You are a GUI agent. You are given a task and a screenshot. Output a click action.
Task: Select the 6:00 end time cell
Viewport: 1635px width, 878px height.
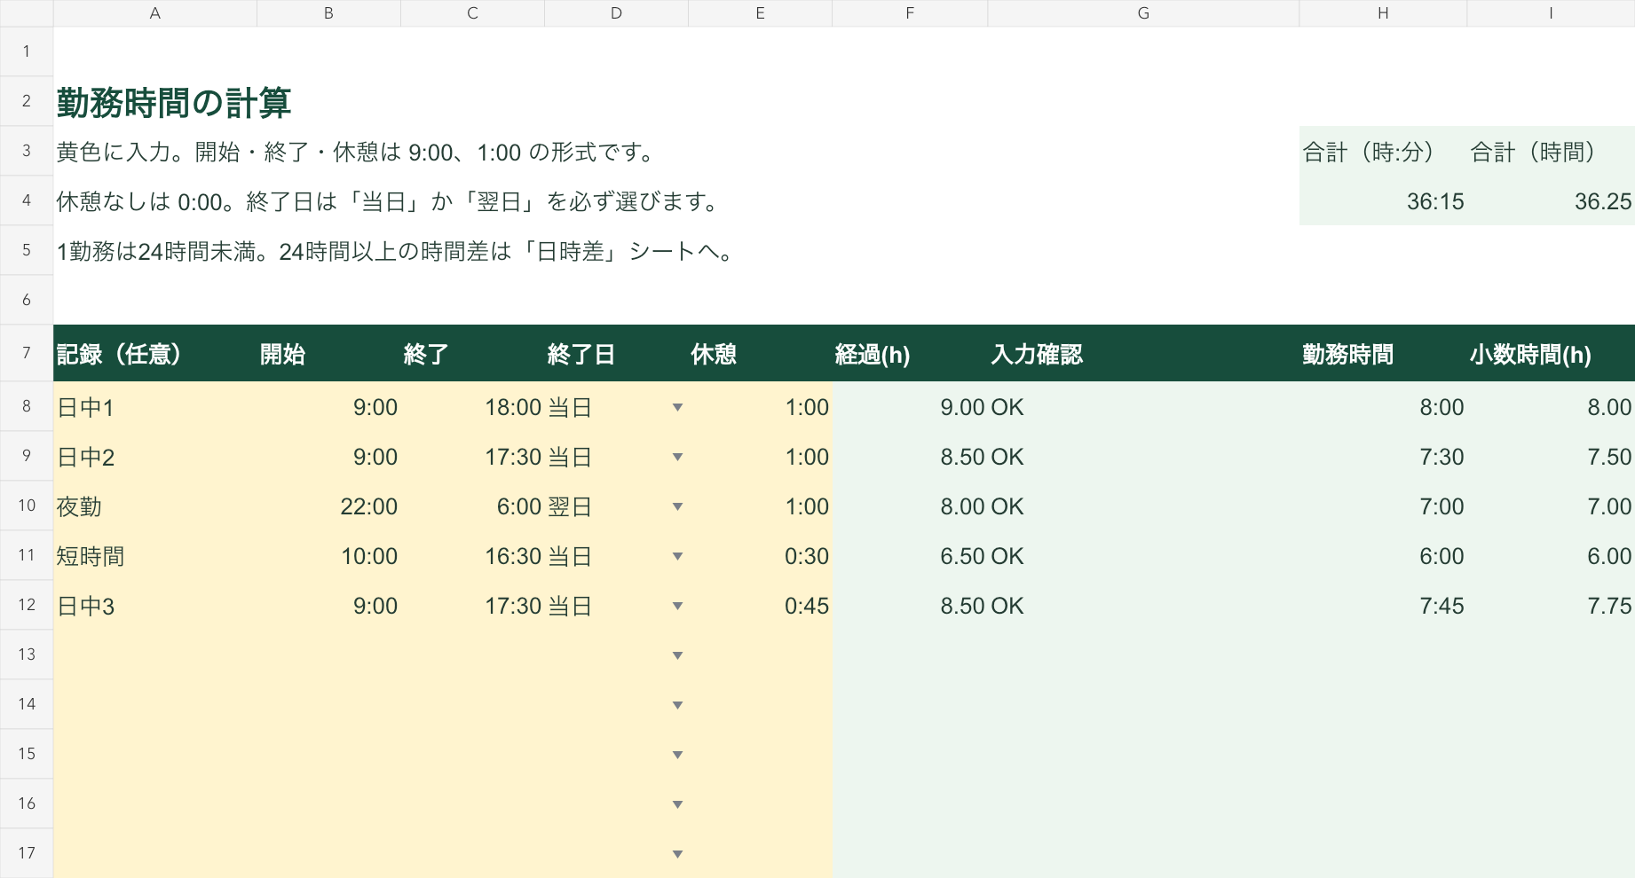click(473, 506)
